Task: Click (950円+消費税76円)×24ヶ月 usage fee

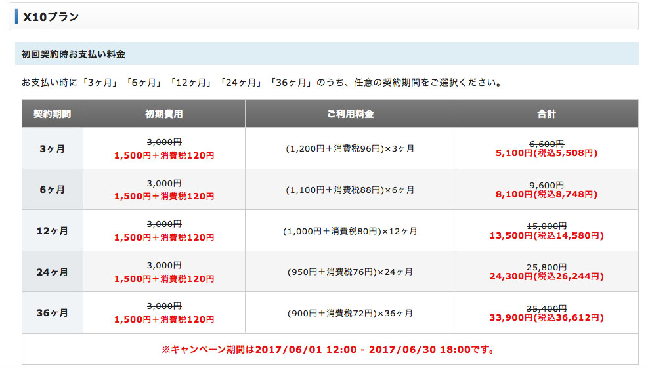Action: [350, 272]
